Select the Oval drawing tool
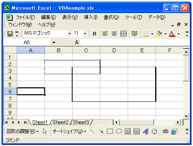Screen dimensions: 193x146 click(x=119, y=131)
